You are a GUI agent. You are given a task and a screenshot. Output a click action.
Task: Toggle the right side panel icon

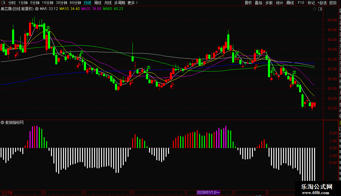pyautogui.click(x=320, y=9)
